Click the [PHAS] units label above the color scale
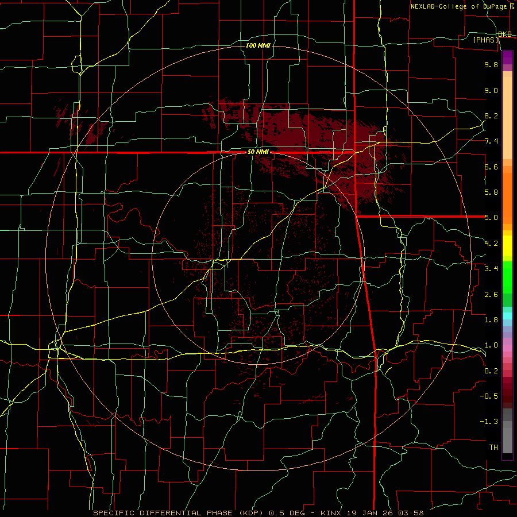Image resolution: width=517 pixels, height=517 pixels. click(485, 40)
